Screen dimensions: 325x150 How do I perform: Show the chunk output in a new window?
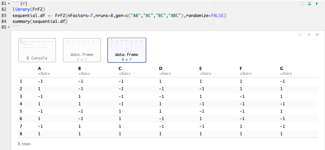click(300, 35)
